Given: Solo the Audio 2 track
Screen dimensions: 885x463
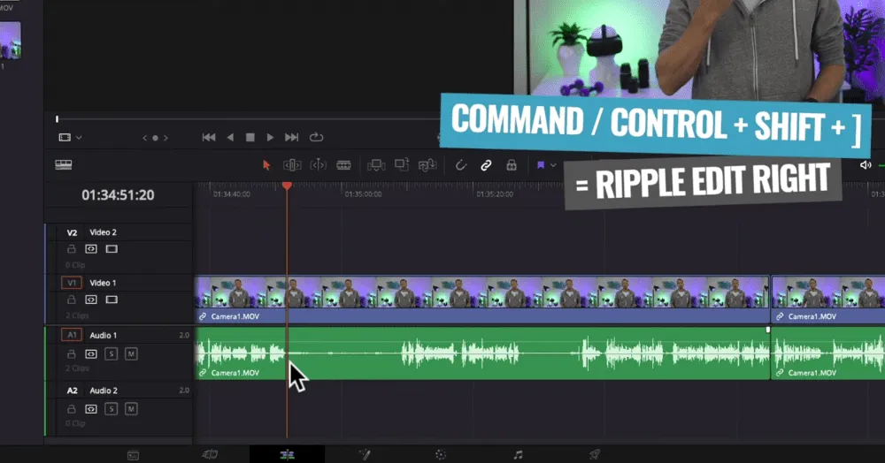Looking at the screenshot, I should tap(112, 409).
